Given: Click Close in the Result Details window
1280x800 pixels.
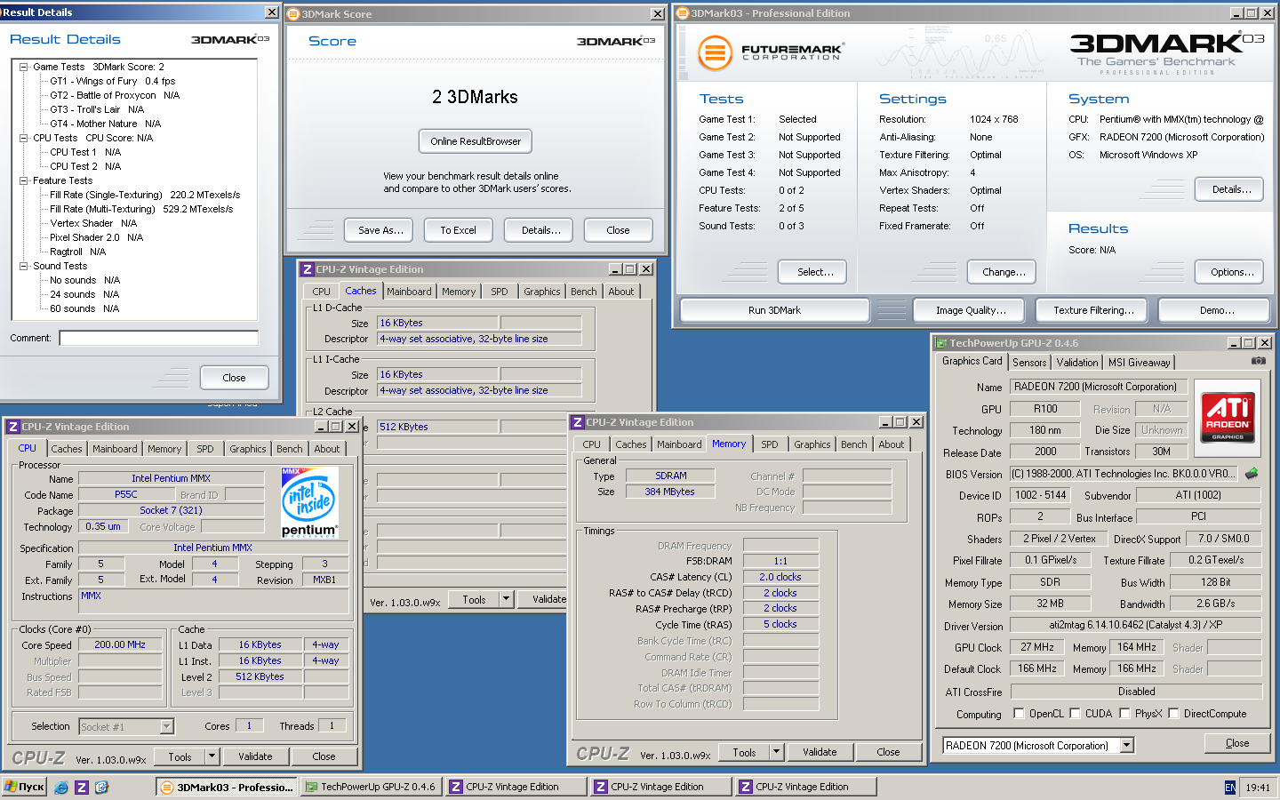Looking at the screenshot, I should coord(234,378).
